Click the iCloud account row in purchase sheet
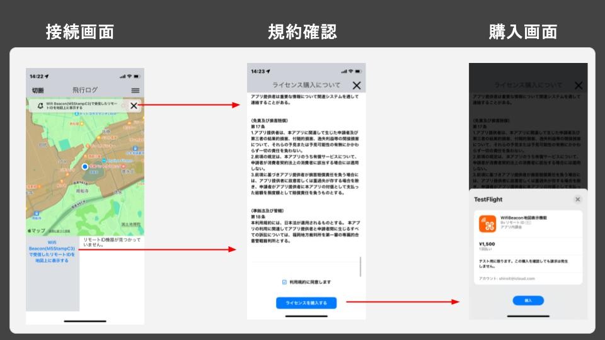 coord(528,278)
